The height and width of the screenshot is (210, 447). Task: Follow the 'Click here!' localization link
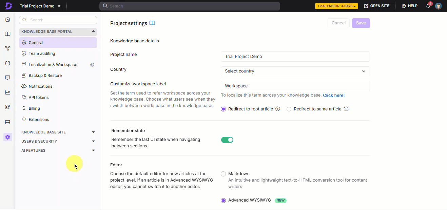pos(334,95)
